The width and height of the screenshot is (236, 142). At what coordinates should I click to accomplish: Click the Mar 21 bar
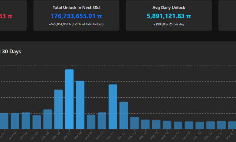point(221,125)
